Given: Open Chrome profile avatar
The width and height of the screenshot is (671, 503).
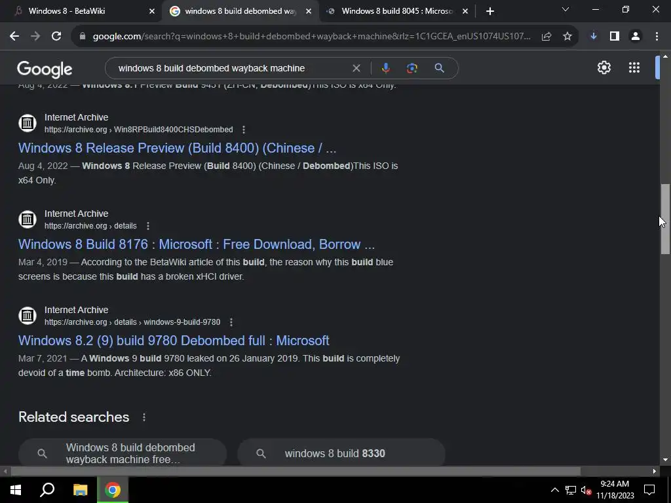Looking at the screenshot, I should click(x=636, y=37).
